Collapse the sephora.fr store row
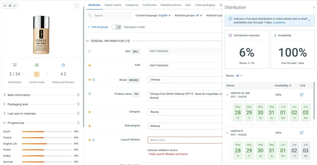The width and height of the screenshot is (317, 165). coord(227,133)
